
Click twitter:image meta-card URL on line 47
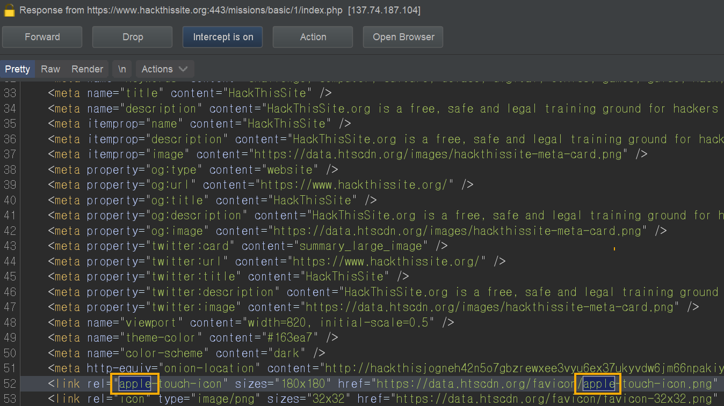point(490,307)
